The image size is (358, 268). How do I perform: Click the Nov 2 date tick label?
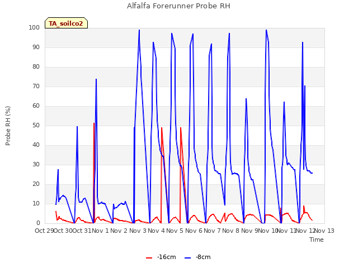tap(119, 231)
